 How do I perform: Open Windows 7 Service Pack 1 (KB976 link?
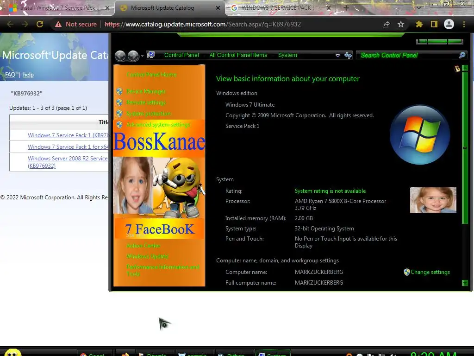point(68,135)
